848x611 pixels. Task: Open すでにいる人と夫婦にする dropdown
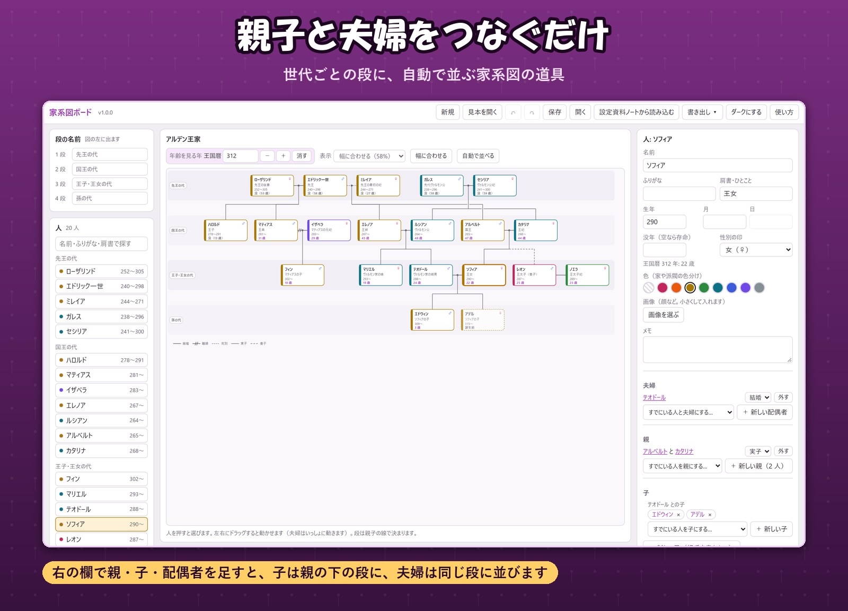click(688, 412)
